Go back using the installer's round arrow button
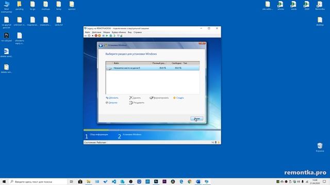Viewport: 330px width, 185px height. (x=101, y=45)
